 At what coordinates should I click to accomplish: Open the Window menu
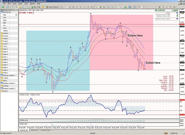point(33,4)
